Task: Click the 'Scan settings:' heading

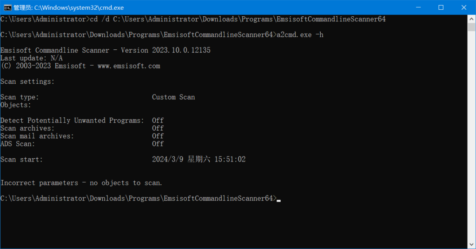Action: coord(27,81)
